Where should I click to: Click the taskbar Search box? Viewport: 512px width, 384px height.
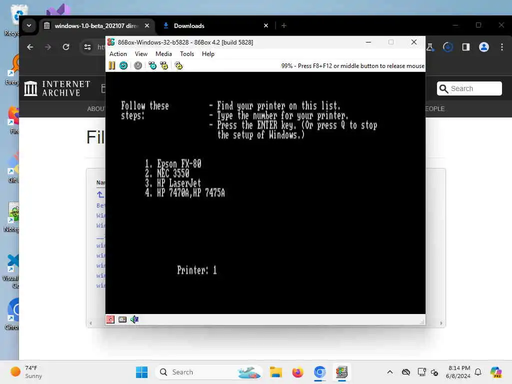pyautogui.click(x=209, y=372)
